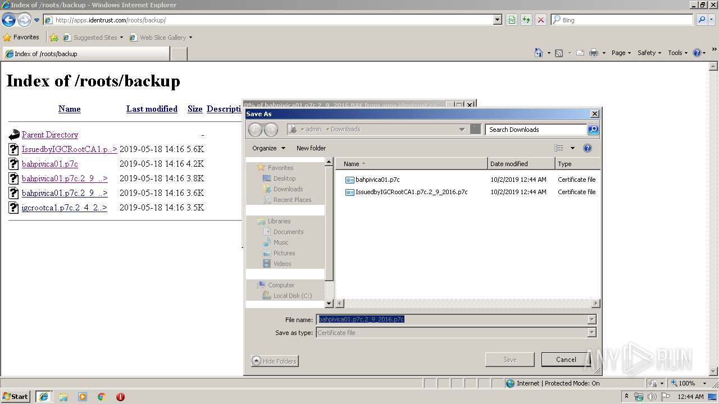Click the Date modified column header
The image size is (719, 404).
pos(521,164)
